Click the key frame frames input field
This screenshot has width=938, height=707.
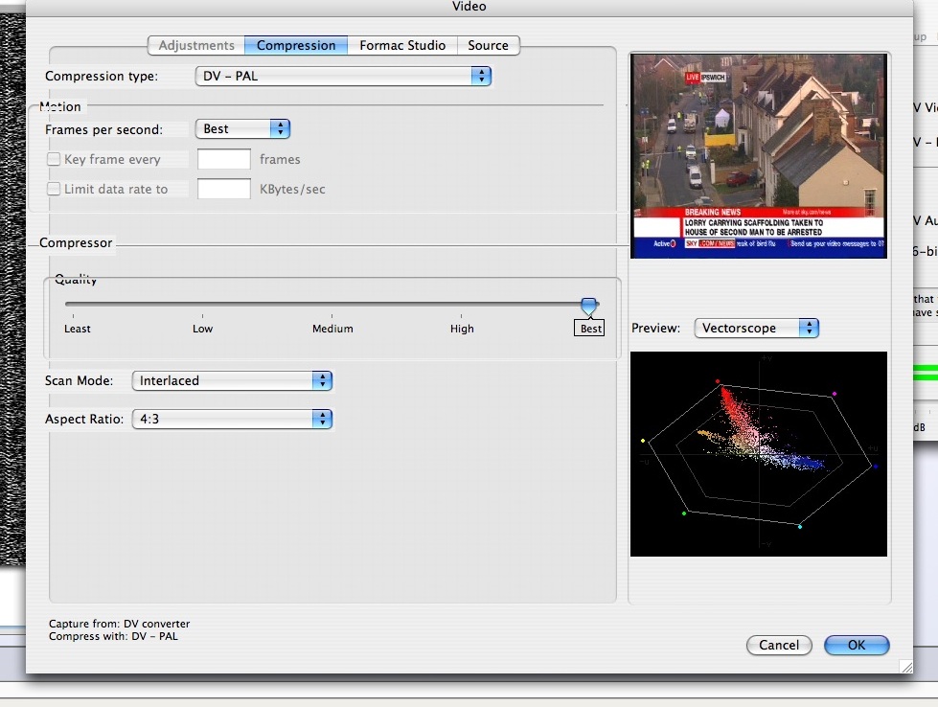224,159
